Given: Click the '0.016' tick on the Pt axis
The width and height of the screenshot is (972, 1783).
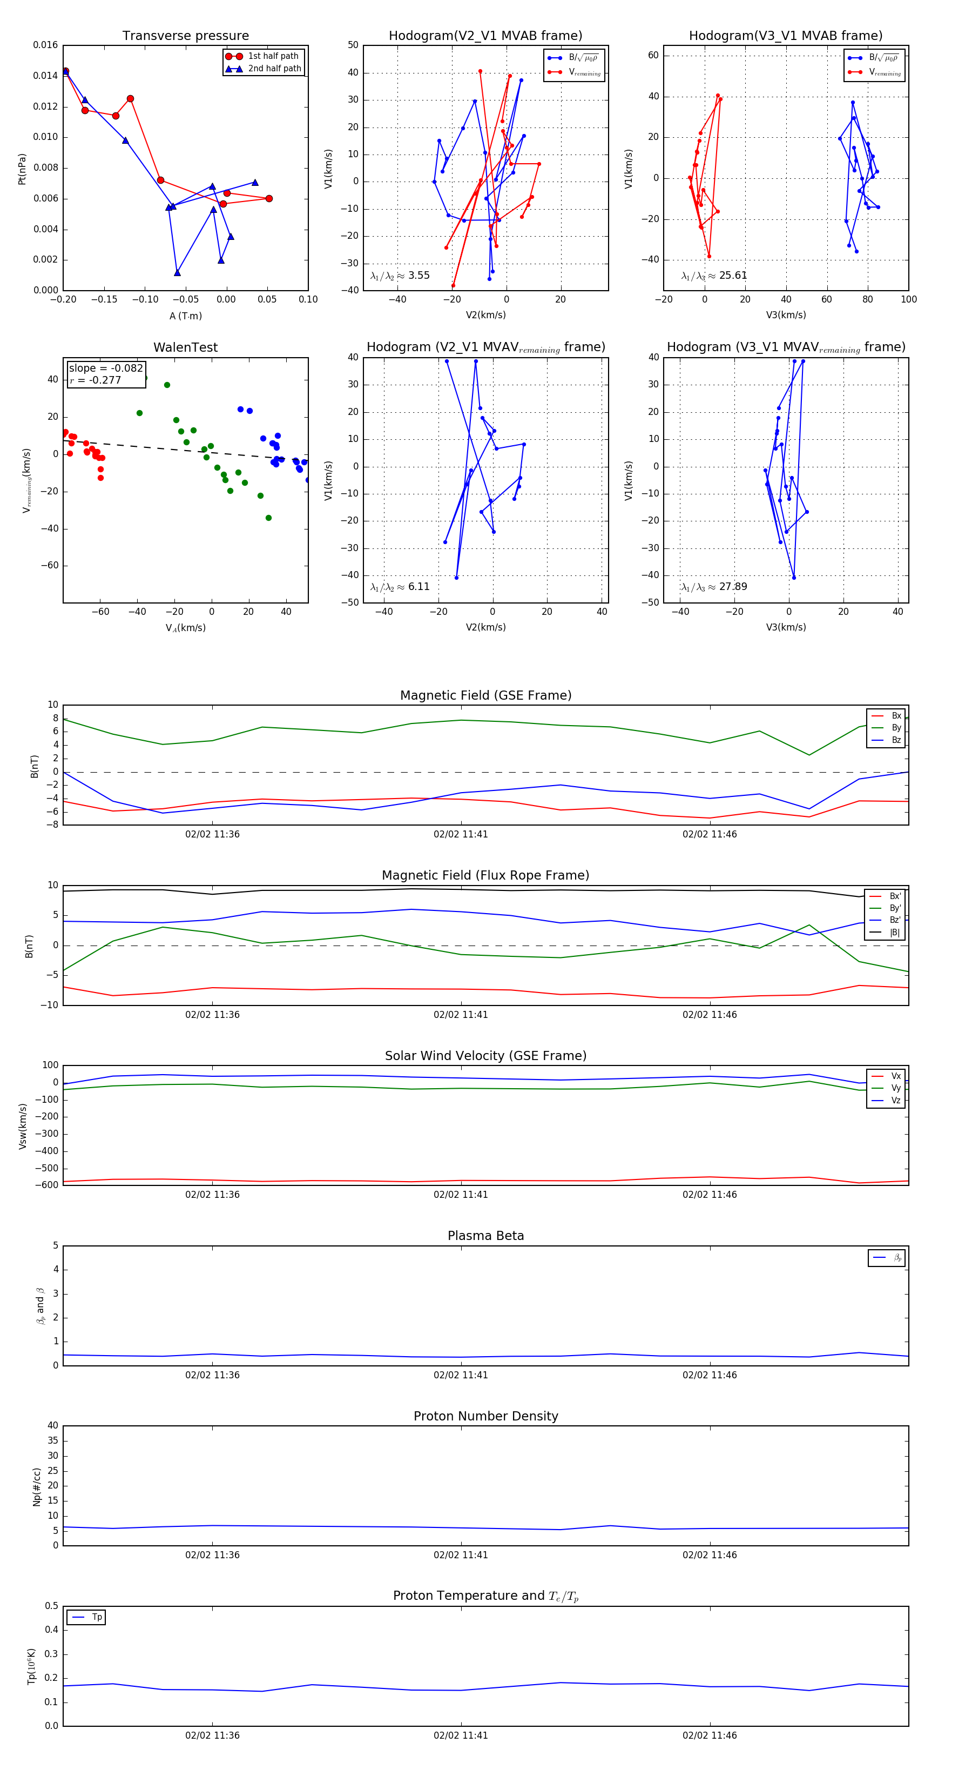Looking at the screenshot, I should [x=46, y=45].
